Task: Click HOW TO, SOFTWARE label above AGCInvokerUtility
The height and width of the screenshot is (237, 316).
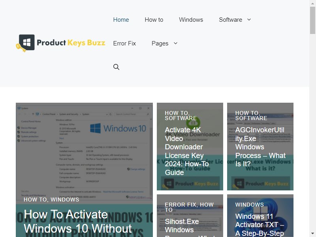Action: 251,115
